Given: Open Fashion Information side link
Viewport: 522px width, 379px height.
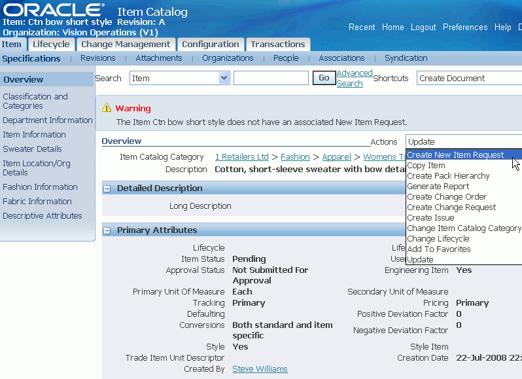Looking at the screenshot, I should tap(40, 187).
